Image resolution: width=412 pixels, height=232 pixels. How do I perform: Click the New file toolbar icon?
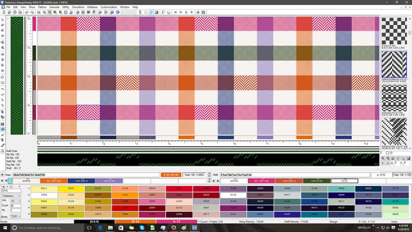click(x=3, y=12)
